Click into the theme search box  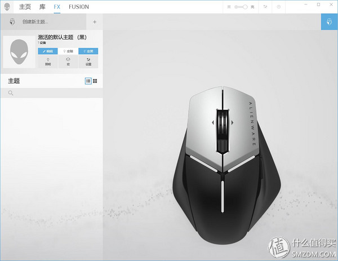pyautogui.click(x=52, y=93)
